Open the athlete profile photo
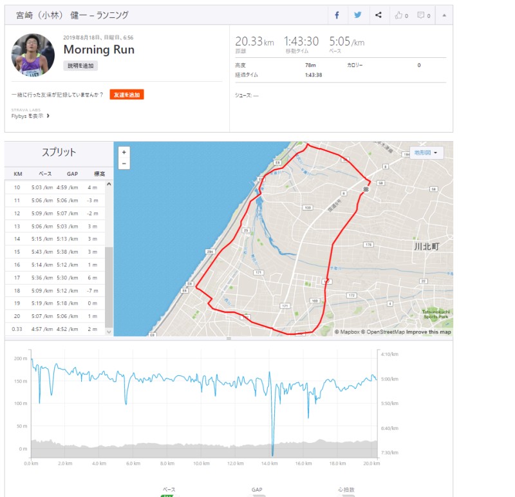This screenshot has width=515, height=497. click(33, 55)
